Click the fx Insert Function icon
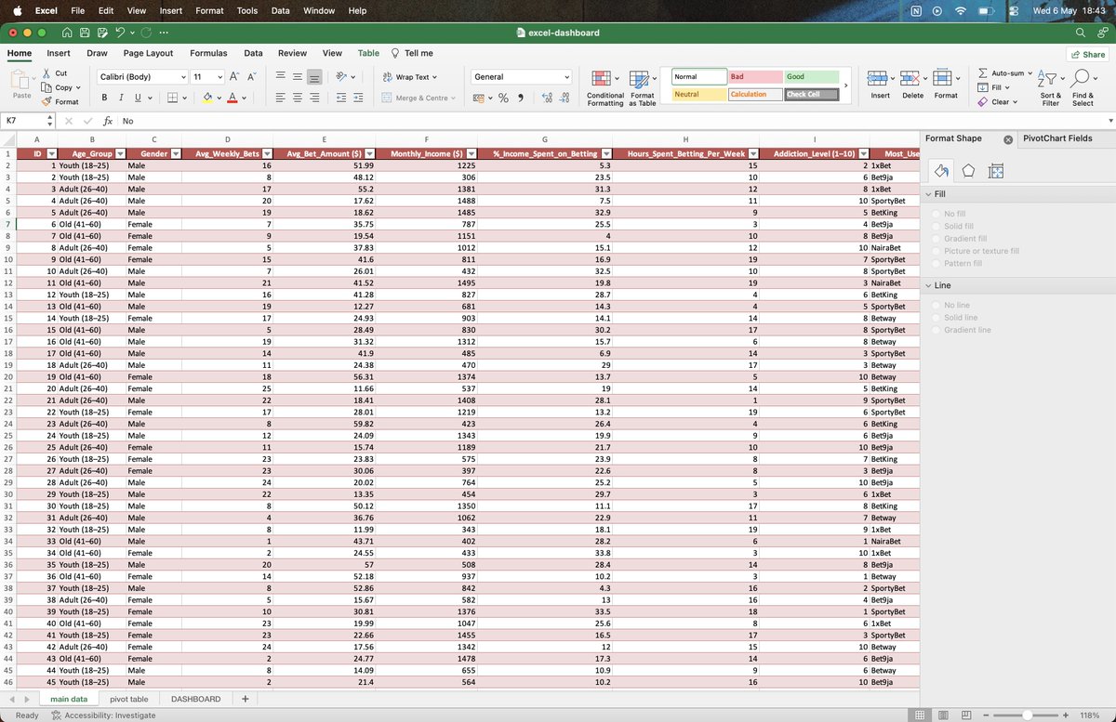 pyautogui.click(x=108, y=121)
